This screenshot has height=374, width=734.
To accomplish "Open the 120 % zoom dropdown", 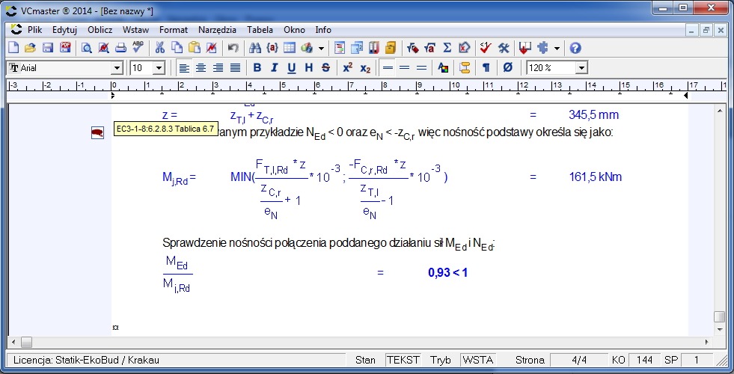I will [581, 68].
